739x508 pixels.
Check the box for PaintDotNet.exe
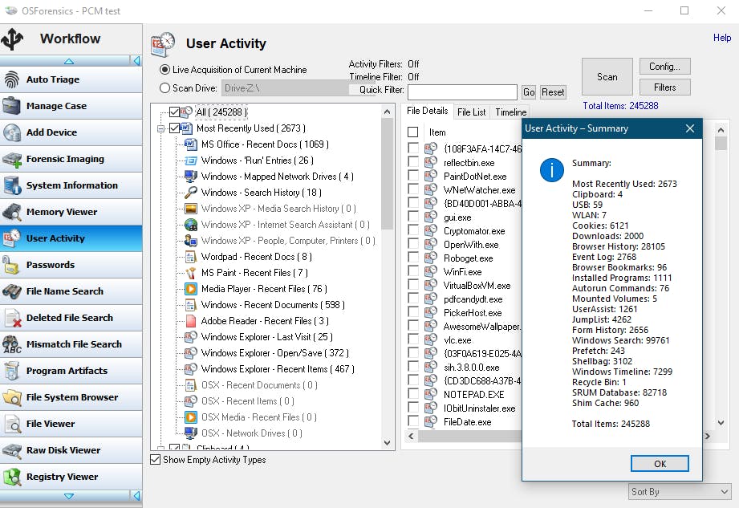tap(413, 177)
